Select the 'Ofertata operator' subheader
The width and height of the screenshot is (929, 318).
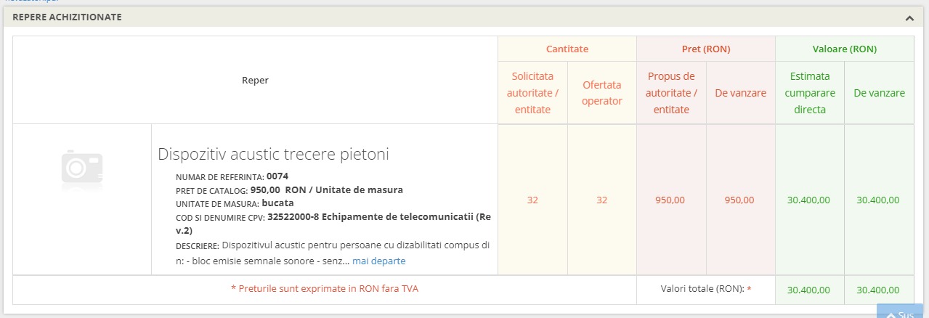602,93
